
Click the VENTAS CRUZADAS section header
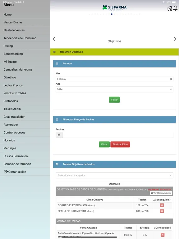coord(114,221)
